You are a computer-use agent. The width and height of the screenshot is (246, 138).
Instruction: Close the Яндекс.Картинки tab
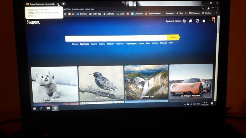pyautogui.click(x=58, y=4)
